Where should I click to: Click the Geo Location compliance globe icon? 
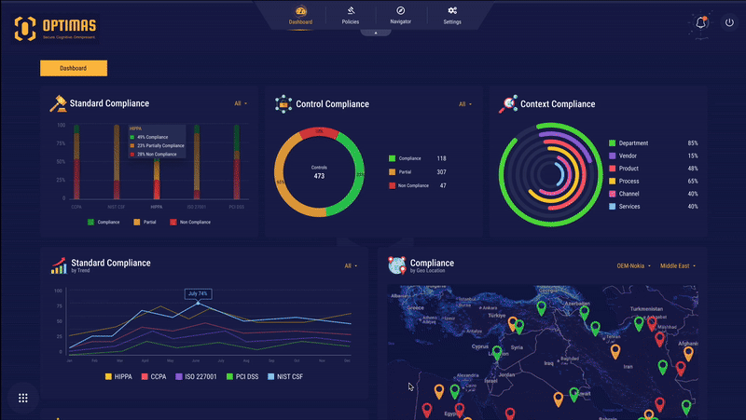tap(396, 266)
